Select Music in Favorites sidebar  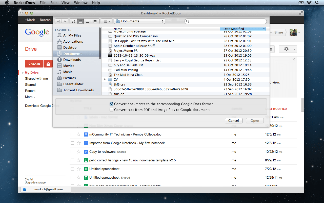(x=68, y=72)
